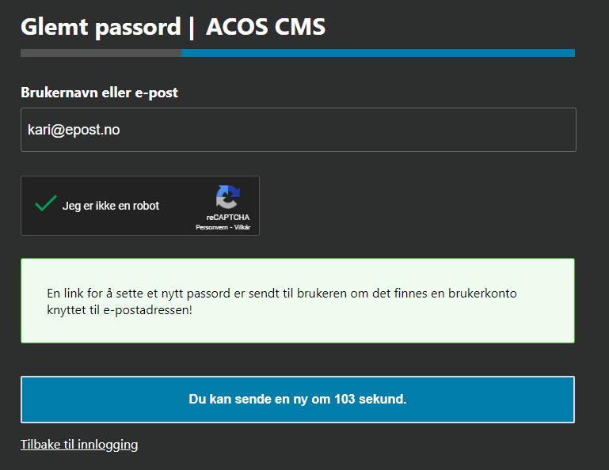Click on kari@epost.no text in the field
The image size is (609, 470).
click(74, 130)
